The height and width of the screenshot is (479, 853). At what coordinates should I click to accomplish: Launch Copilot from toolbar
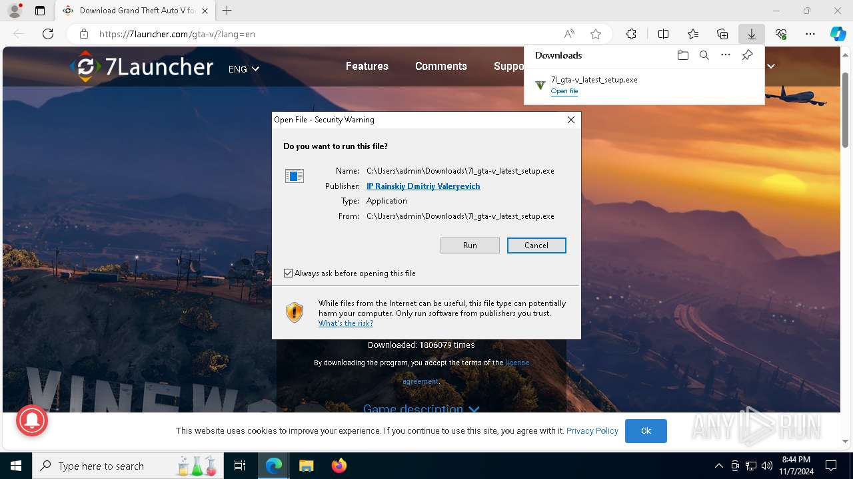(838, 34)
